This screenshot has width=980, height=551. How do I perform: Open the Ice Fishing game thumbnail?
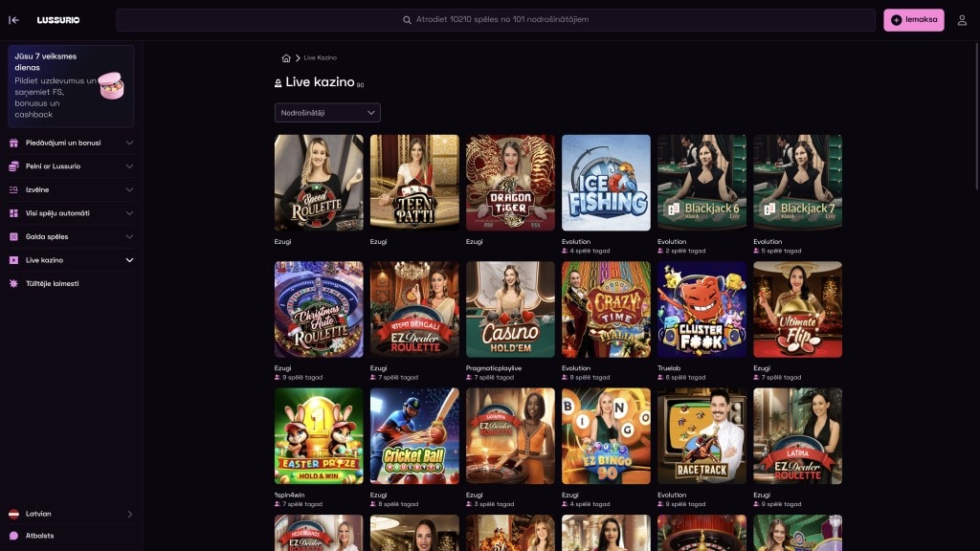pyautogui.click(x=606, y=183)
